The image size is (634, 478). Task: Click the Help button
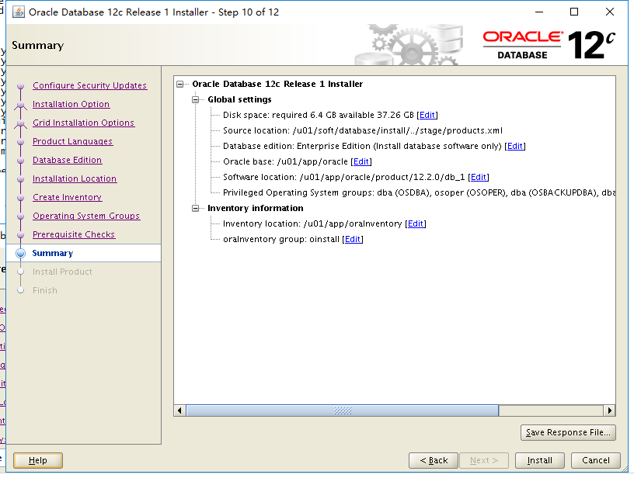click(x=38, y=460)
